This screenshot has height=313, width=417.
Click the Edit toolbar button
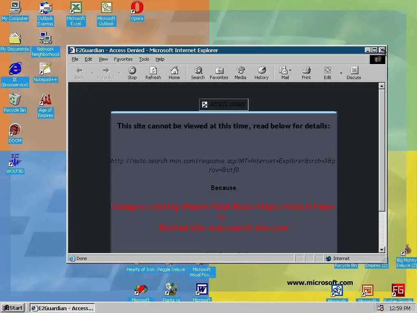[328, 73]
